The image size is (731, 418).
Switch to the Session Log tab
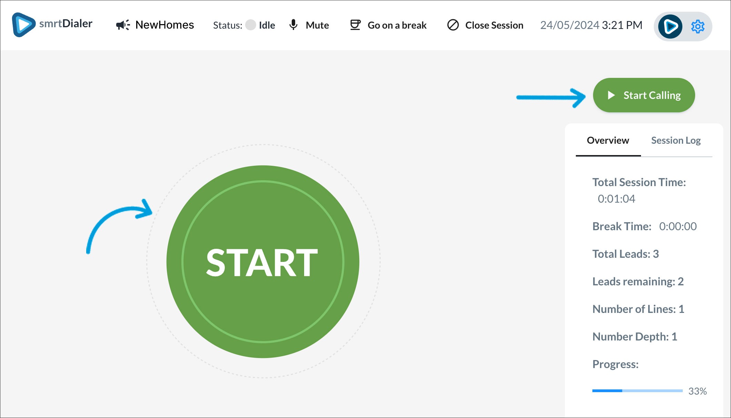[676, 141]
